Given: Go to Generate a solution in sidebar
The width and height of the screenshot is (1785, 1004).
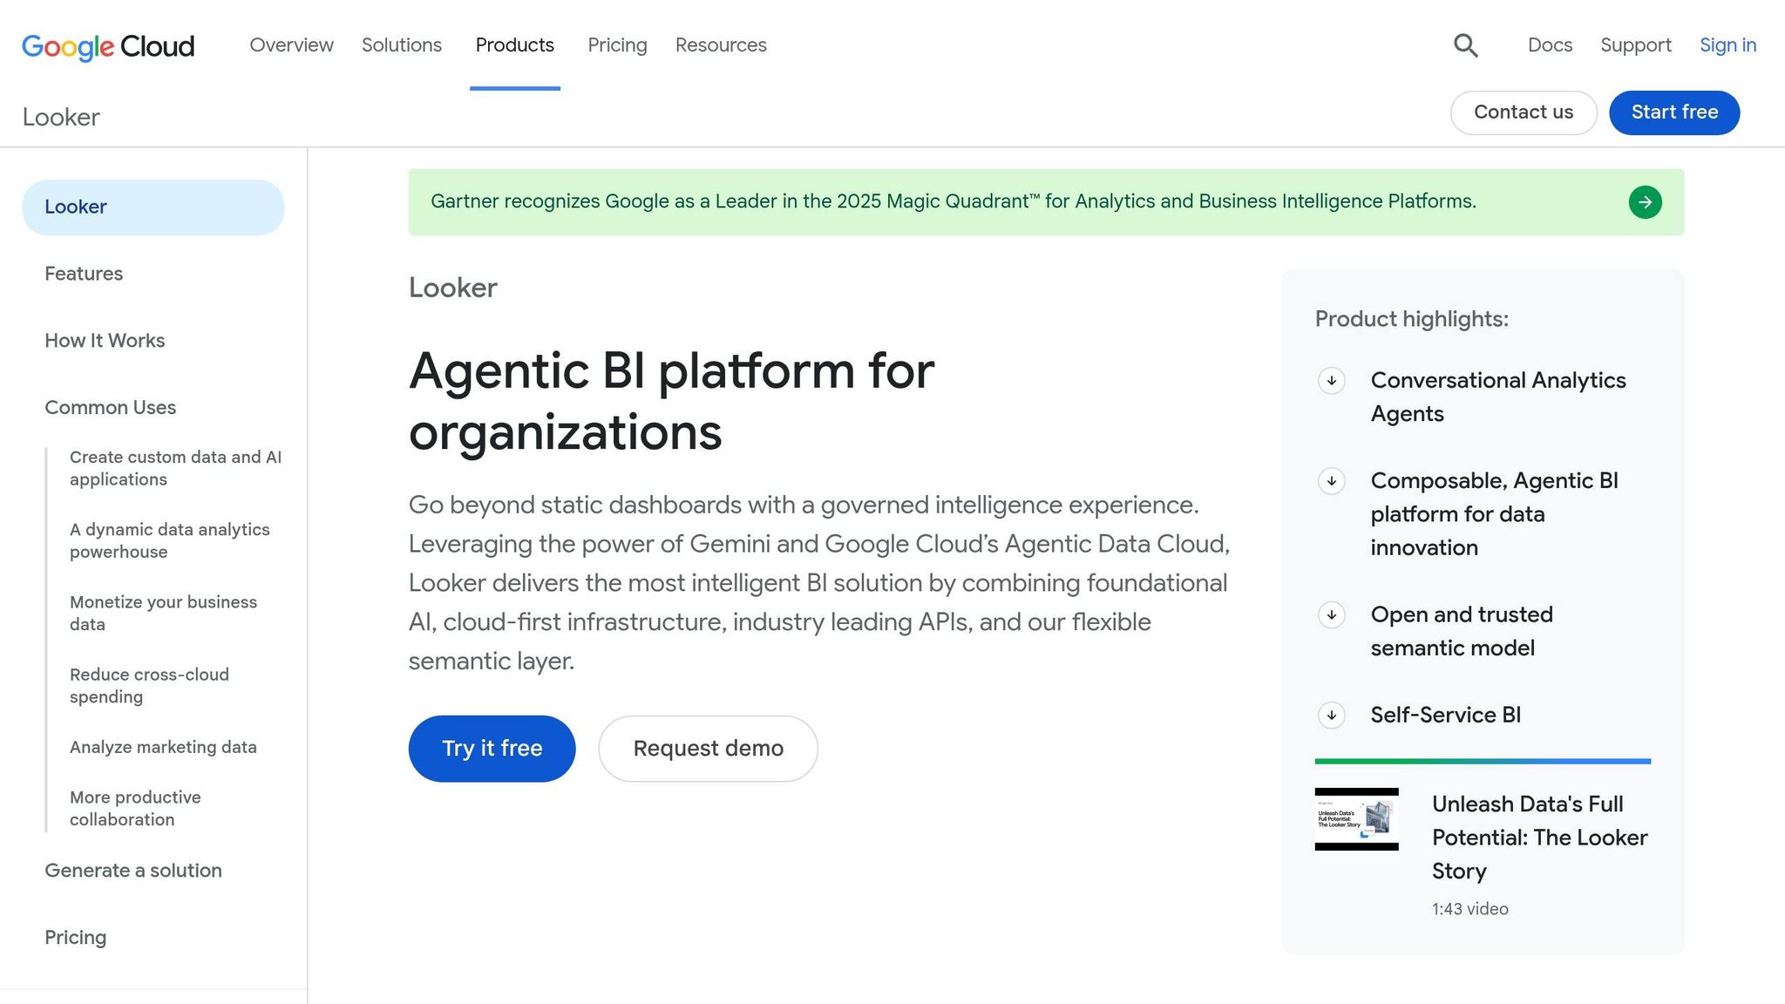Looking at the screenshot, I should pos(133,871).
